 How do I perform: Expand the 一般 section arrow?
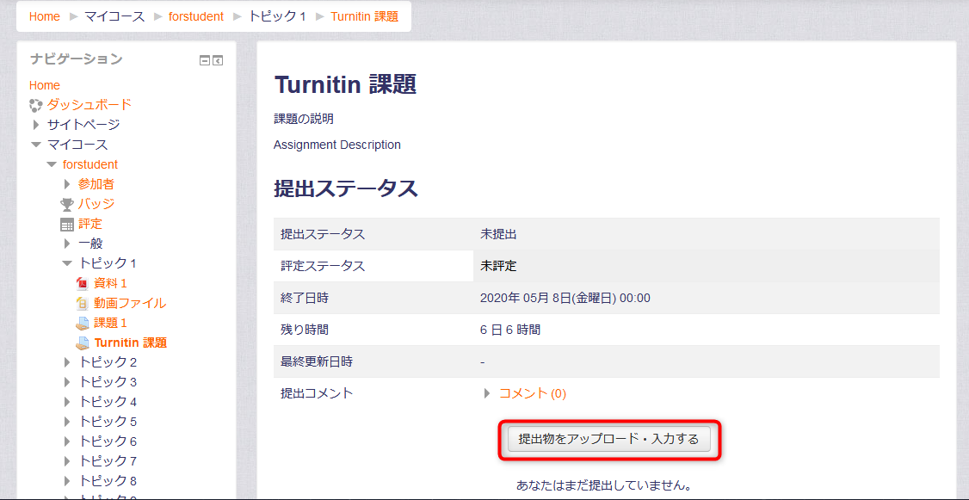(67, 244)
